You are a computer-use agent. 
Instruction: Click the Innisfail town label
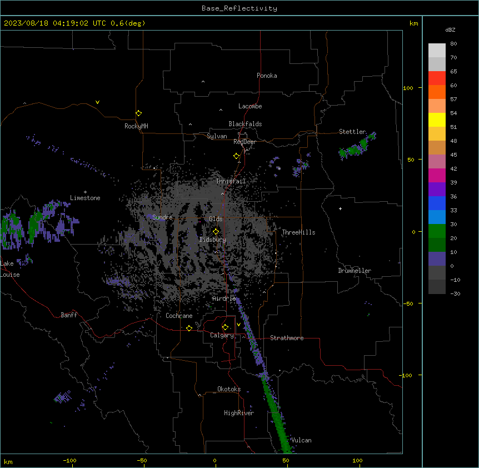tap(231, 181)
